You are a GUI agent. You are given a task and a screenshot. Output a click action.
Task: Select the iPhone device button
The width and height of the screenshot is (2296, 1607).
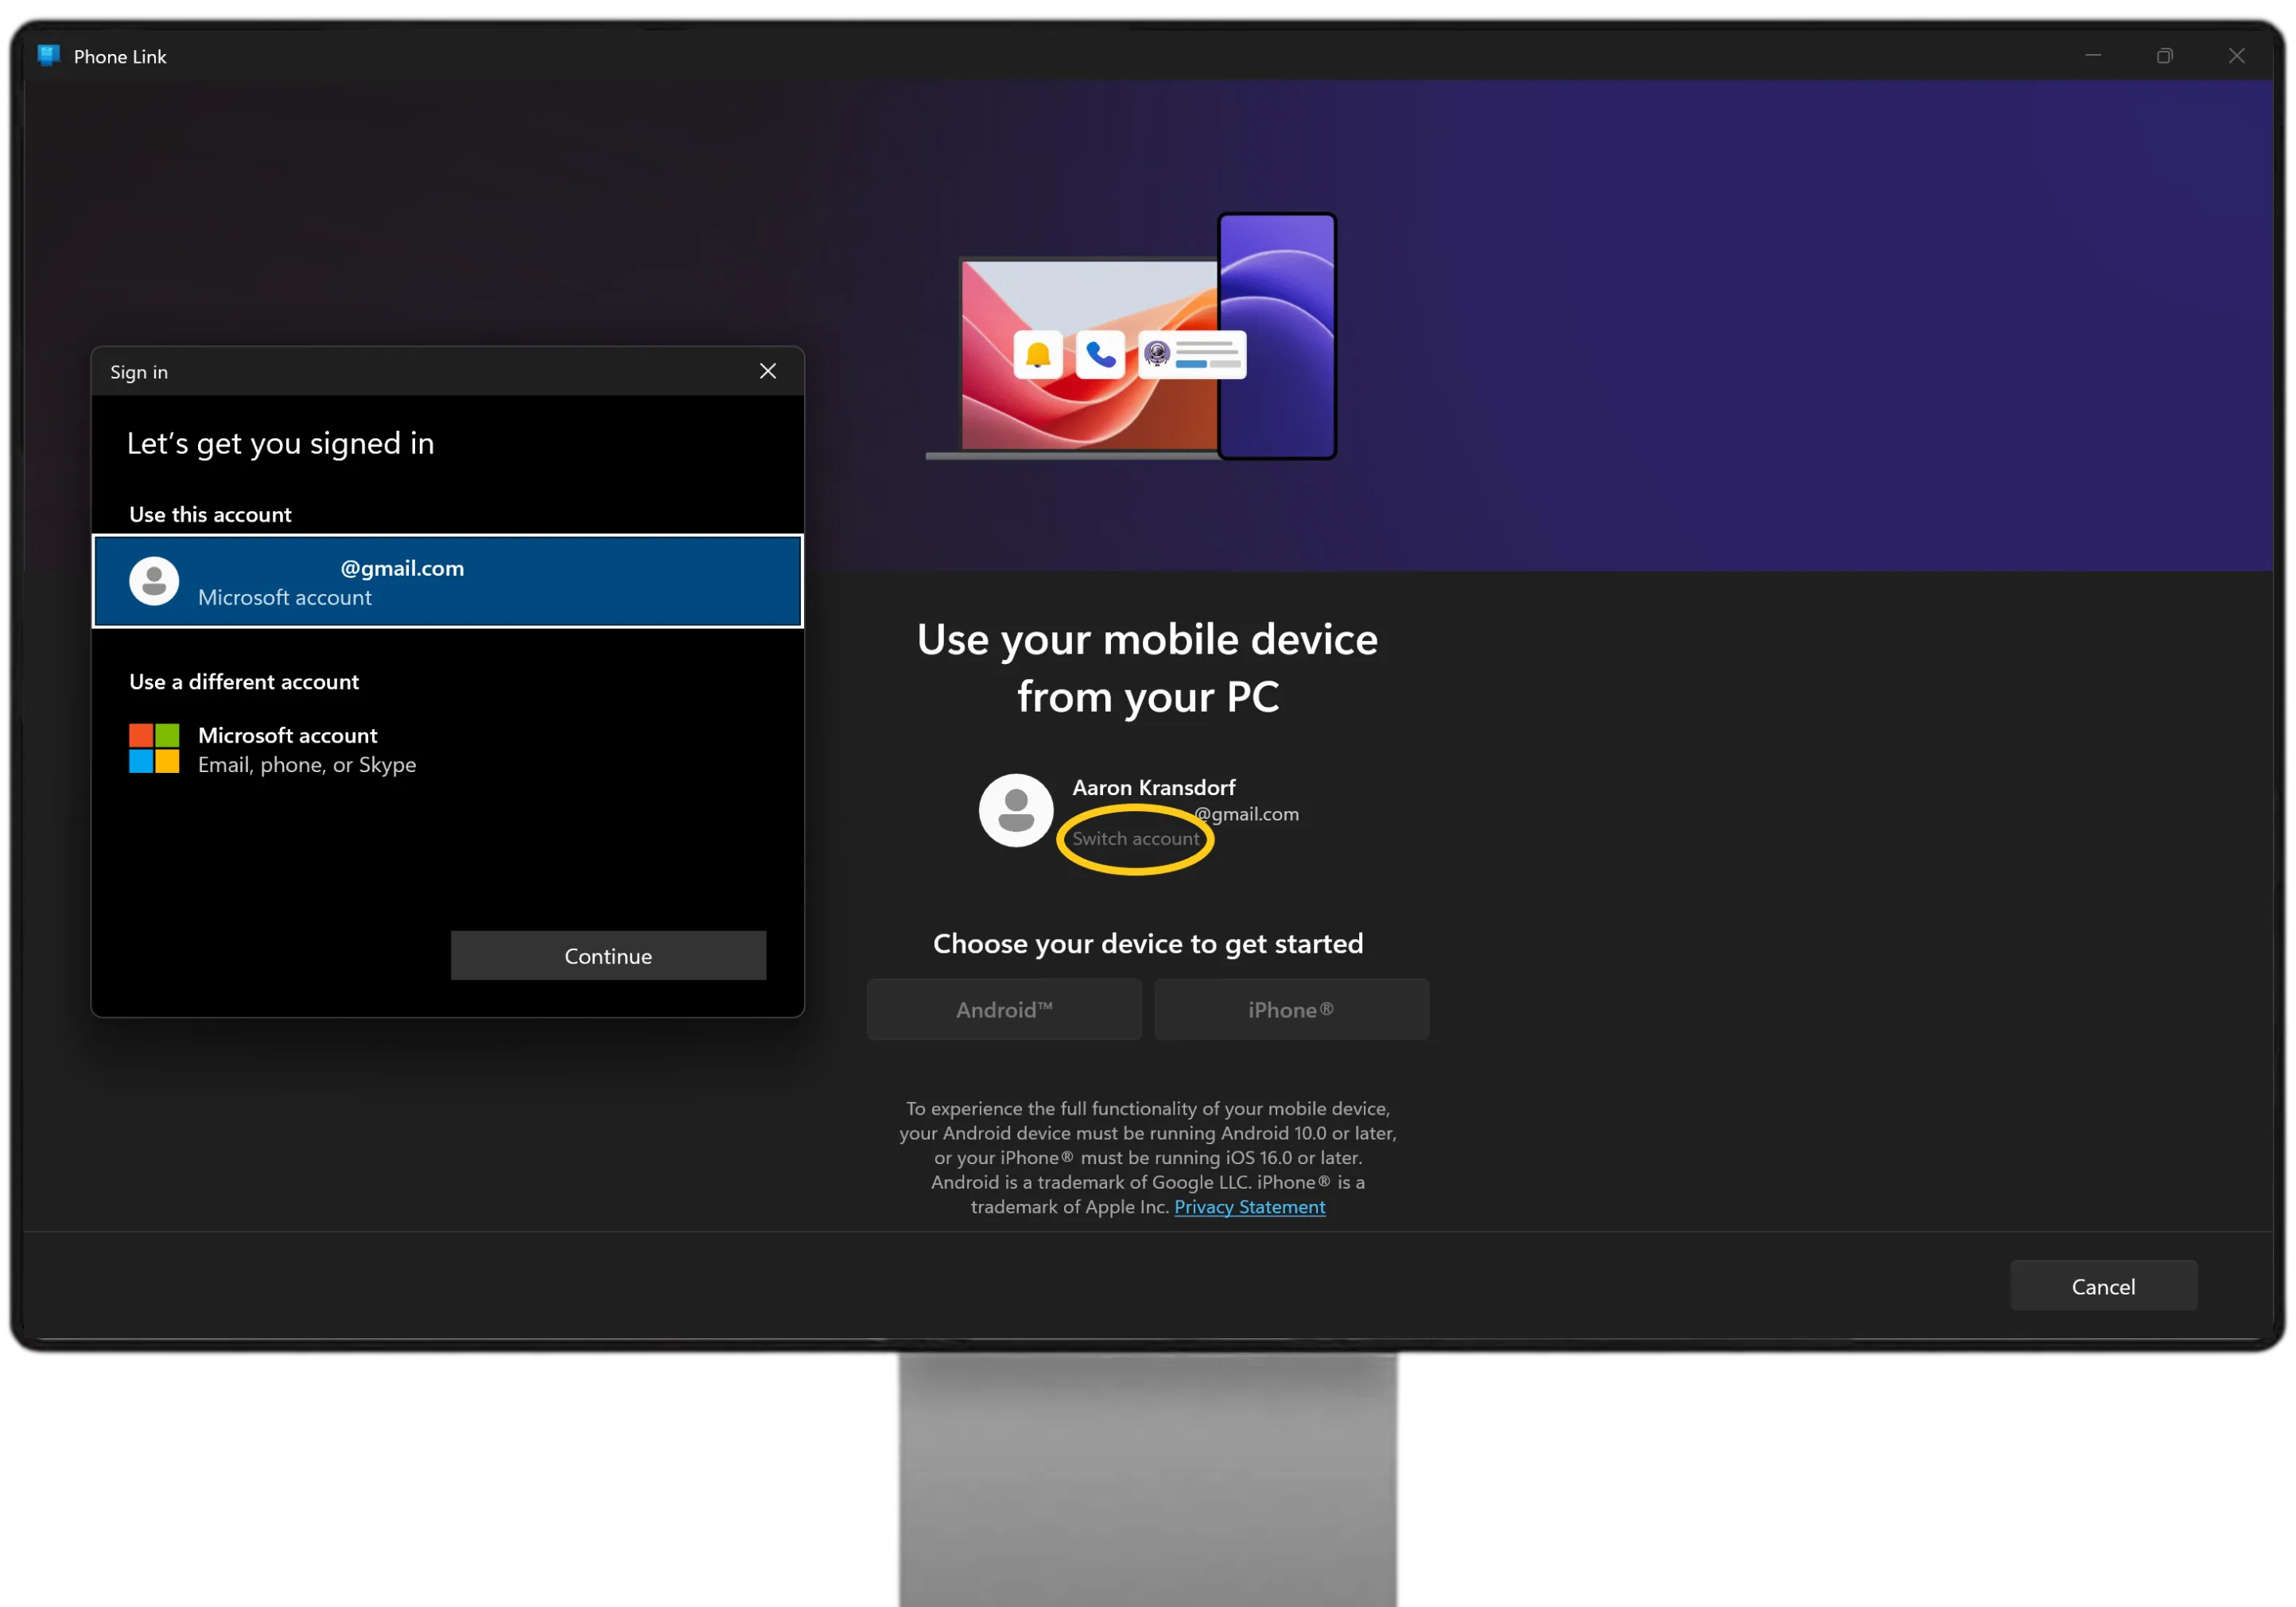pyautogui.click(x=1291, y=1009)
